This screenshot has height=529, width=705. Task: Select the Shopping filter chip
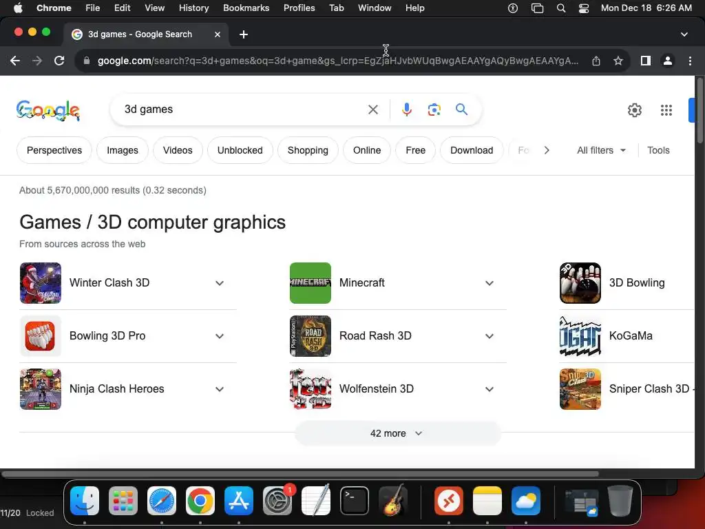(308, 150)
